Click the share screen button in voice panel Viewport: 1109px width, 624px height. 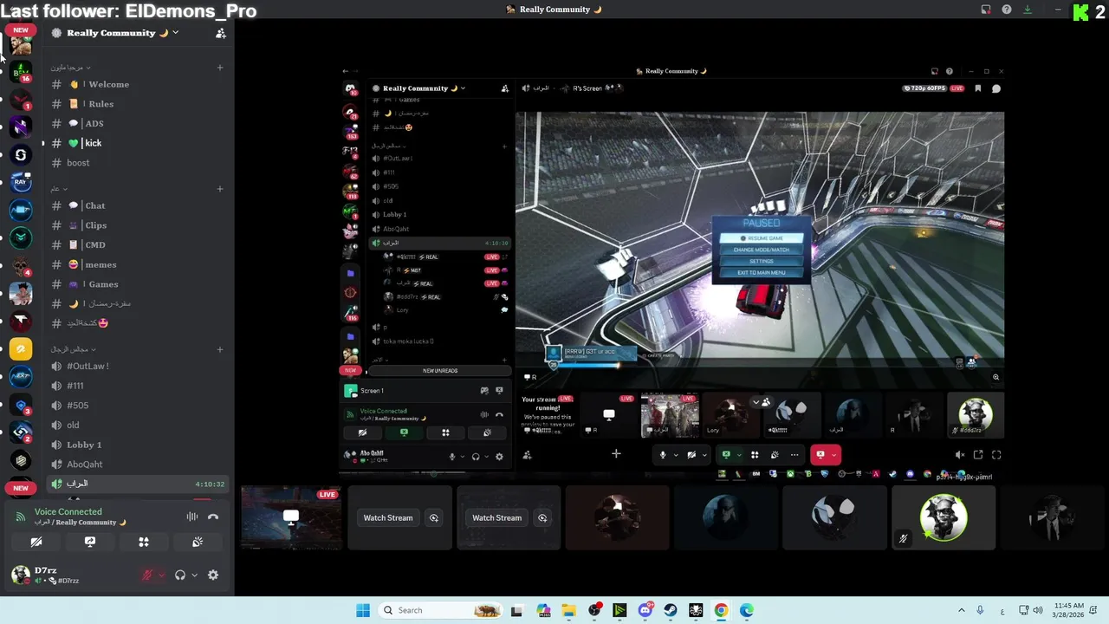point(90,542)
